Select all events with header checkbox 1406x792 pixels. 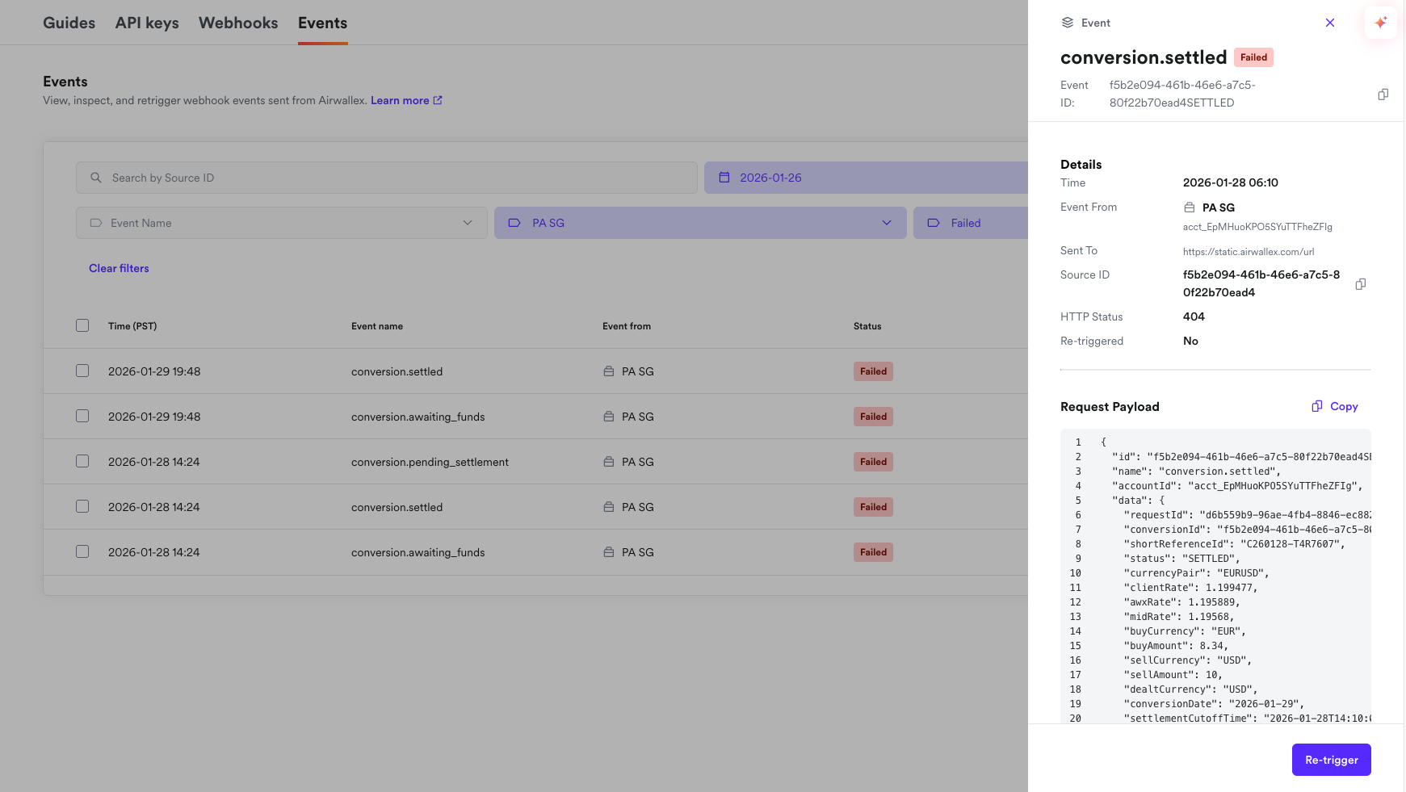pos(82,325)
